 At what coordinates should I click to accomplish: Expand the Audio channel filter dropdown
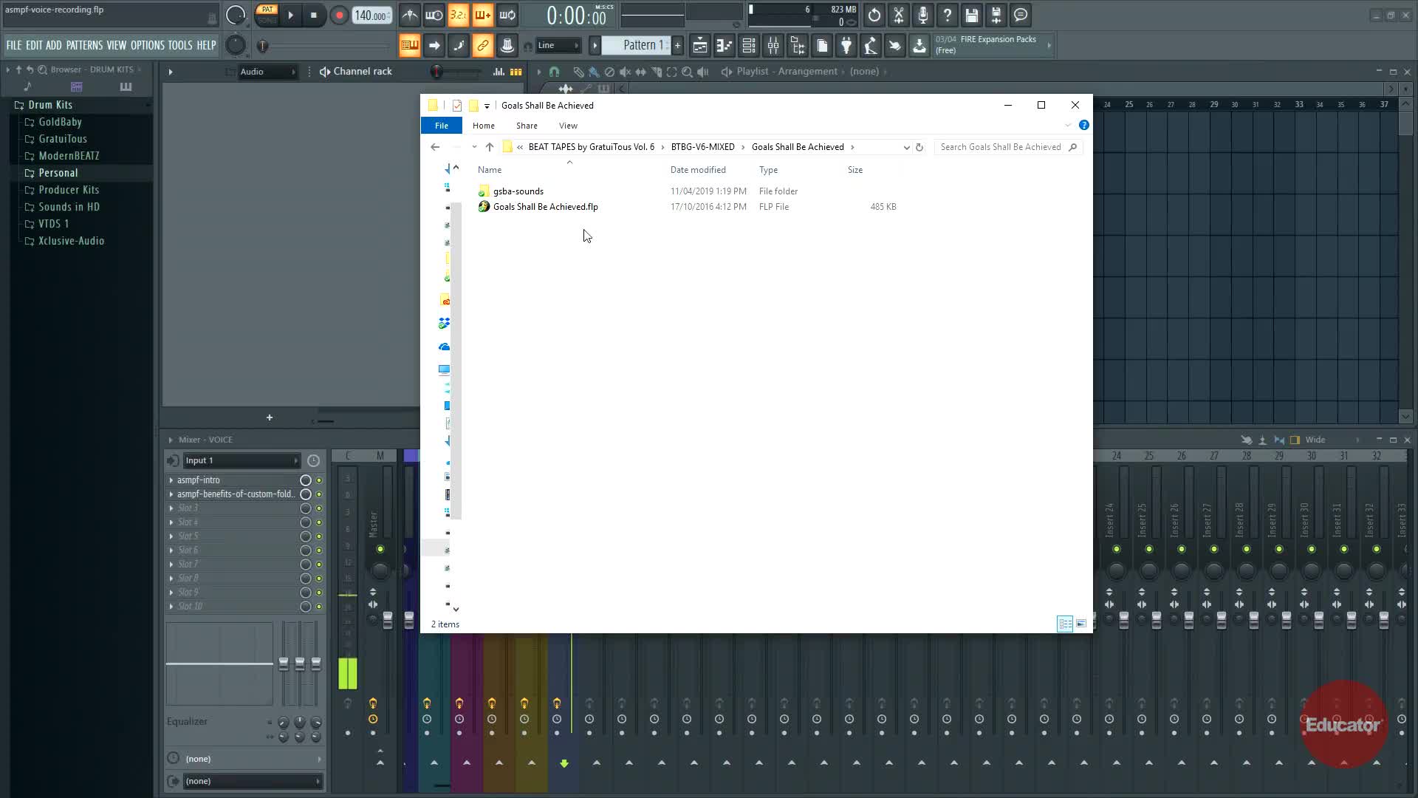pyautogui.click(x=267, y=72)
